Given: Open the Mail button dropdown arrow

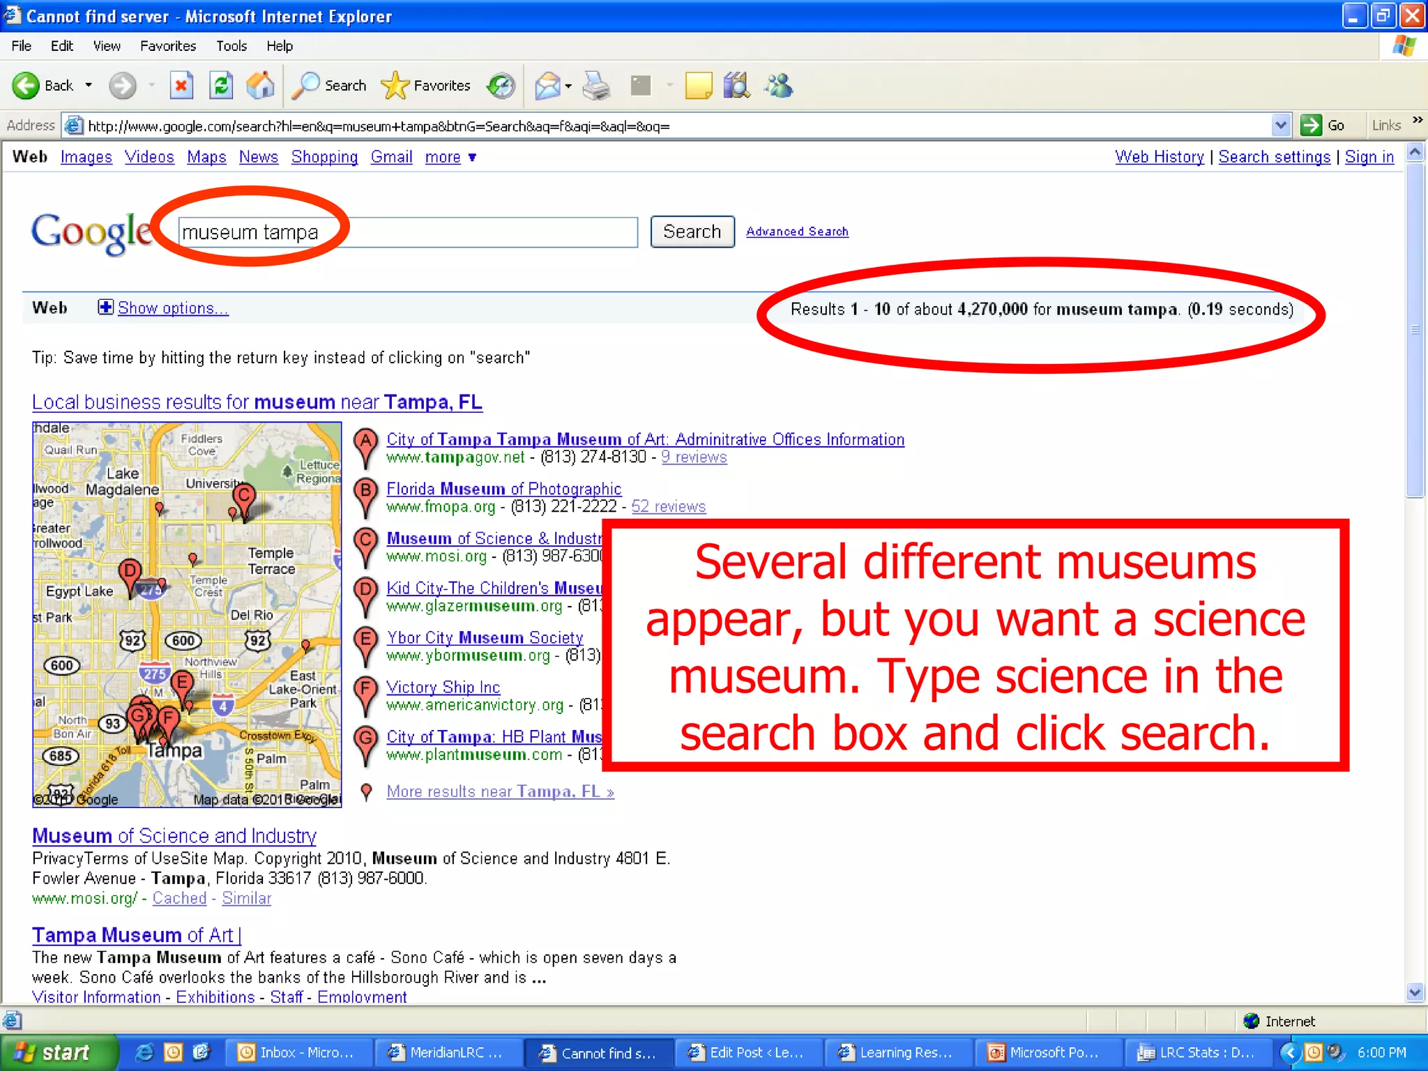Looking at the screenshot, I should (x=568, y=86).
